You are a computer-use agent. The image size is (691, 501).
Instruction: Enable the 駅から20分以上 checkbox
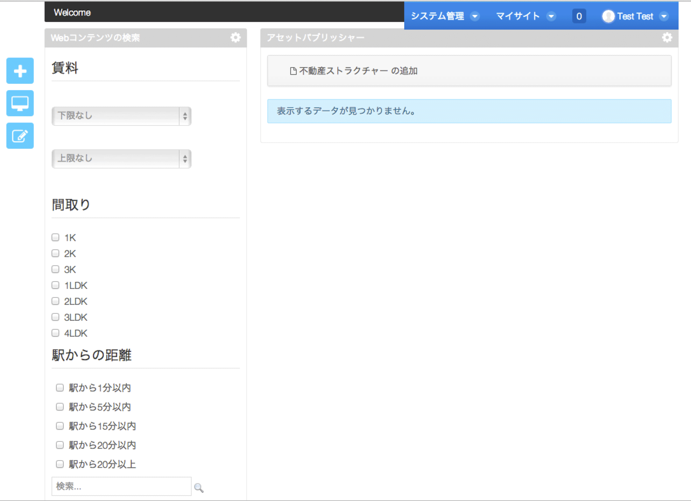[60, 464]
